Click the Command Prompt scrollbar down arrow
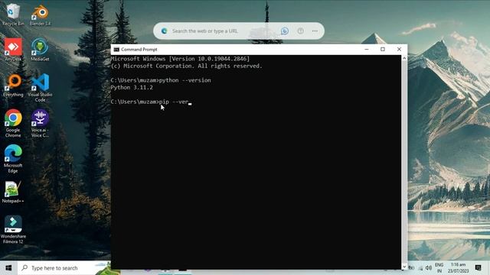 [404, 267]
